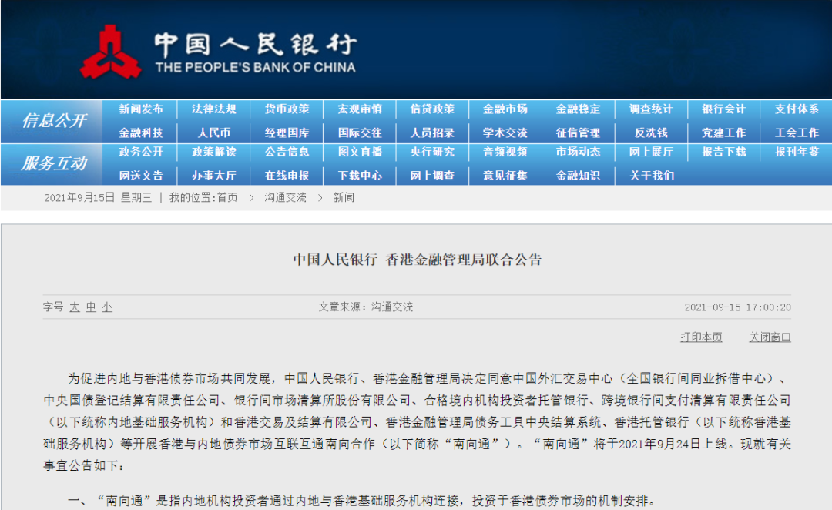Viewport: 832px width, 510px height.
Task: Select 反洗钱 from the navigation
Action: (652, 132)
